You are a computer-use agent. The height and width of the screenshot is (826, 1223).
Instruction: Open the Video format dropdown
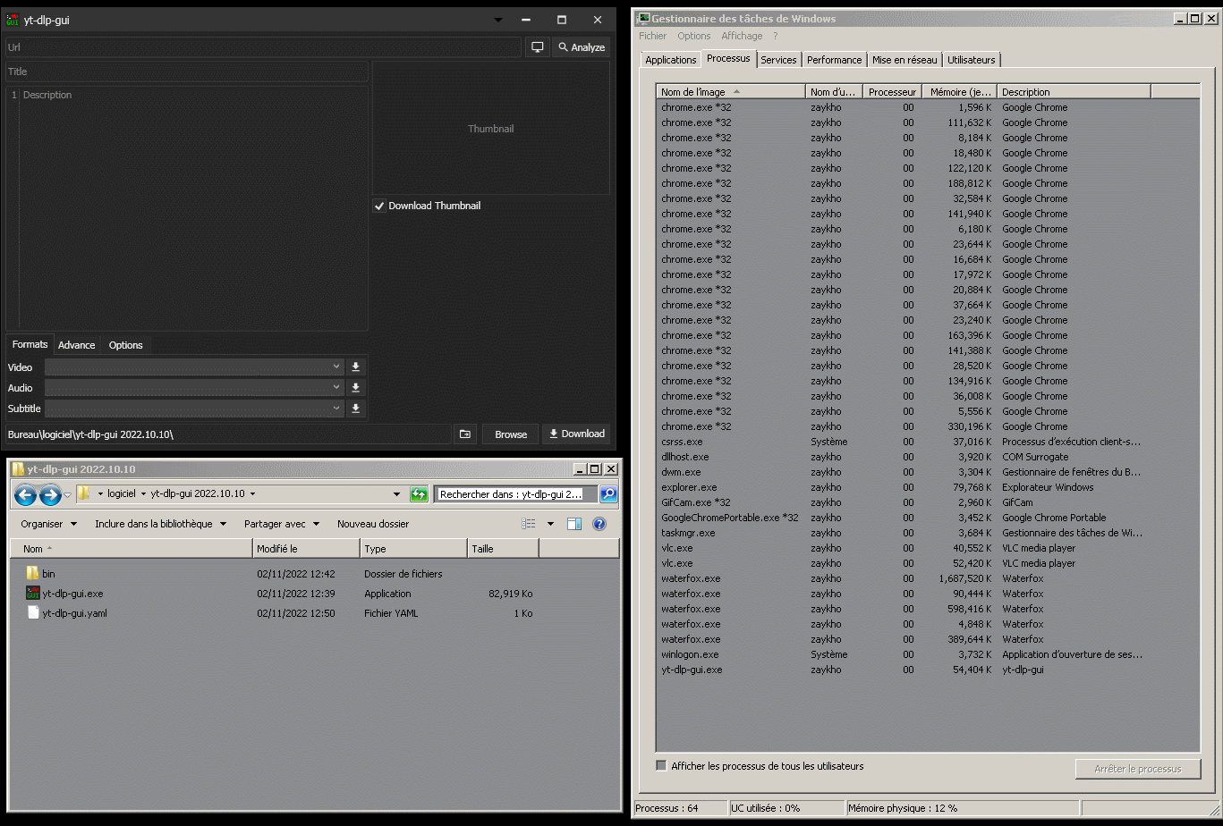click(x=335, y=367)
